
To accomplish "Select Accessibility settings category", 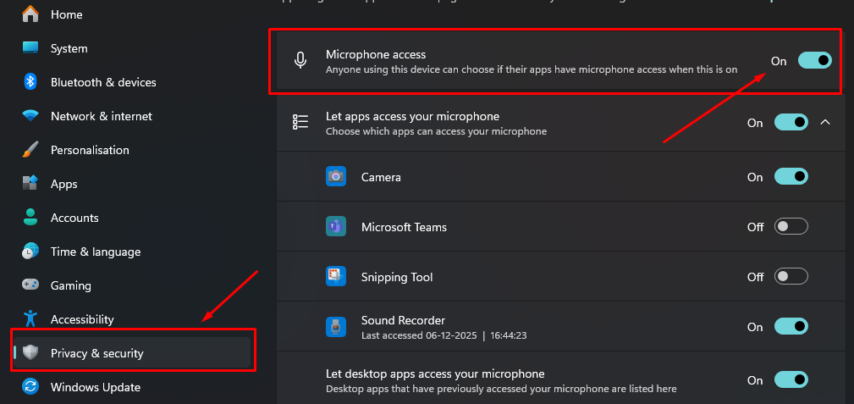I will pos(82,319).
